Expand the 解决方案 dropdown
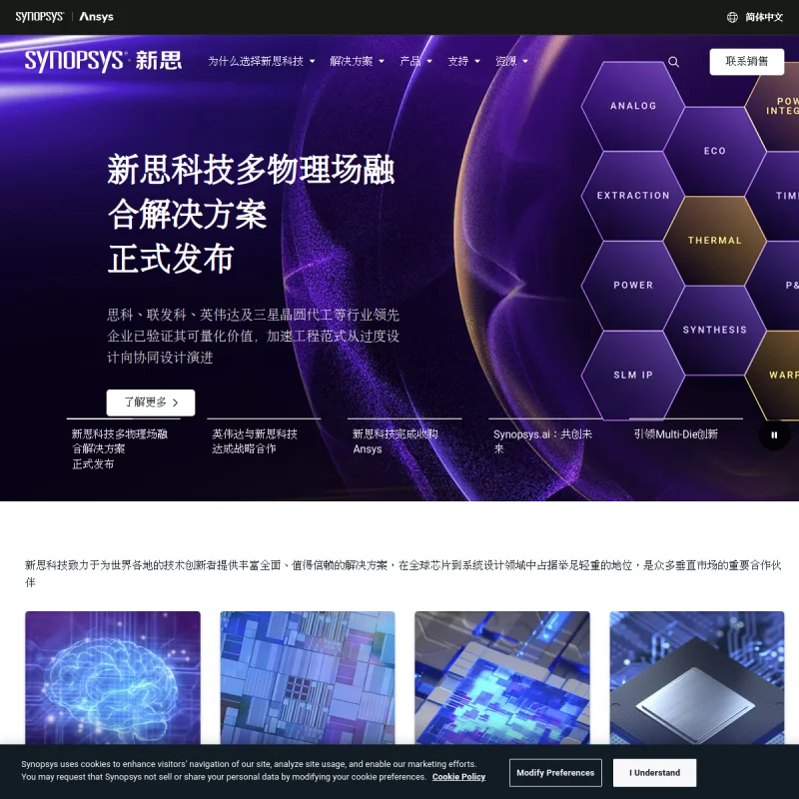The width and height of the screenshot is (799, 799). coord(357,61)
